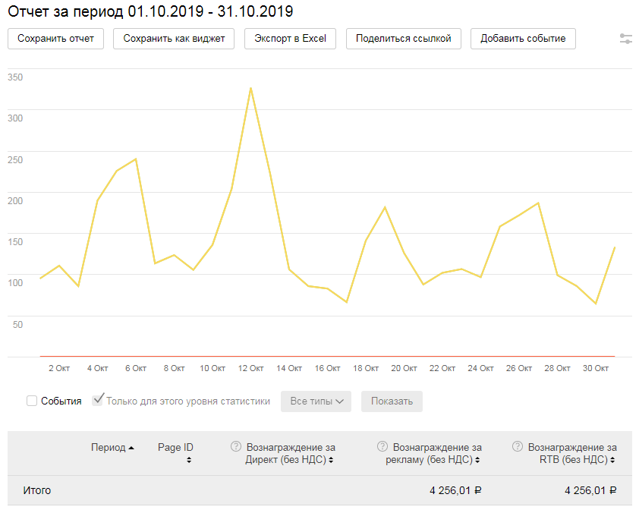This screenshot has width=639, height=510.
Task: Click sort arrows for рекламу reward column
Action: tap(477, 460)
